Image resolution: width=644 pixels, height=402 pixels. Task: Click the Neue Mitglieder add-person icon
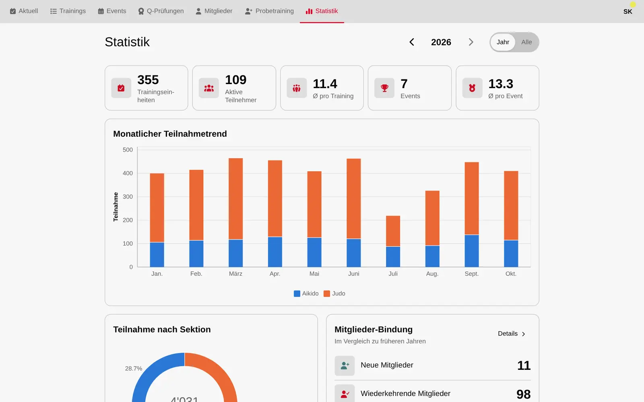click(x=345, y=365)
